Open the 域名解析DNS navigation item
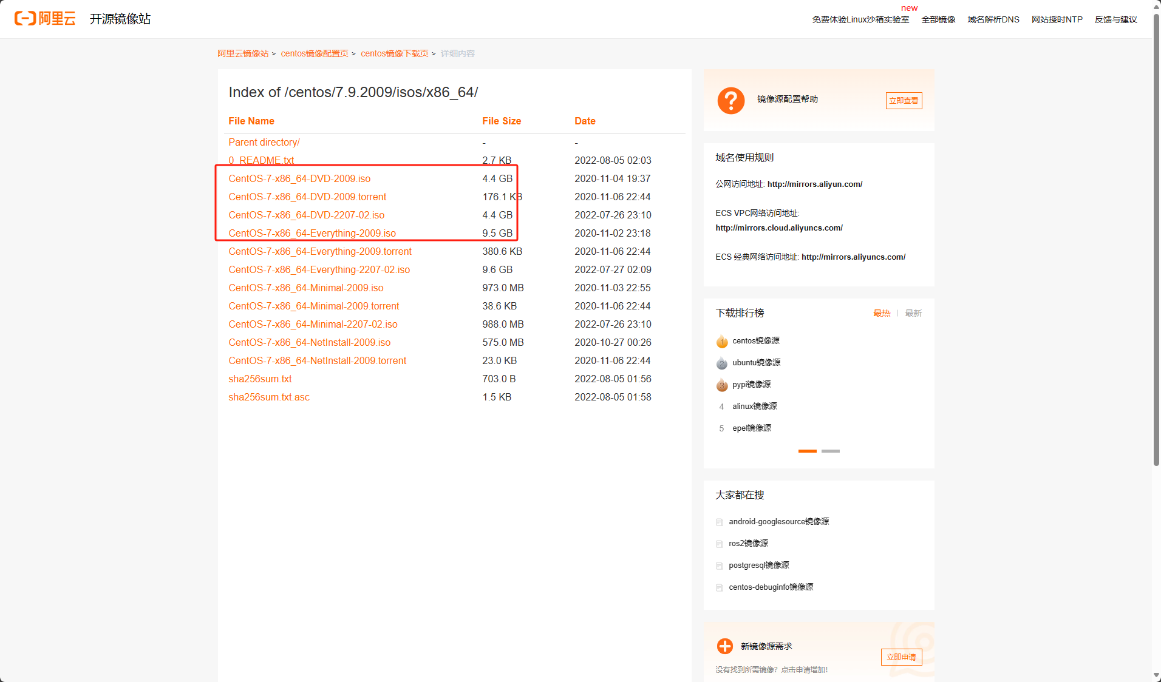 (993, 19)
